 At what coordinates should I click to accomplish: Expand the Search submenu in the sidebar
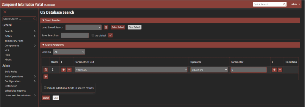pyautogui.click(x=35, y=31)
